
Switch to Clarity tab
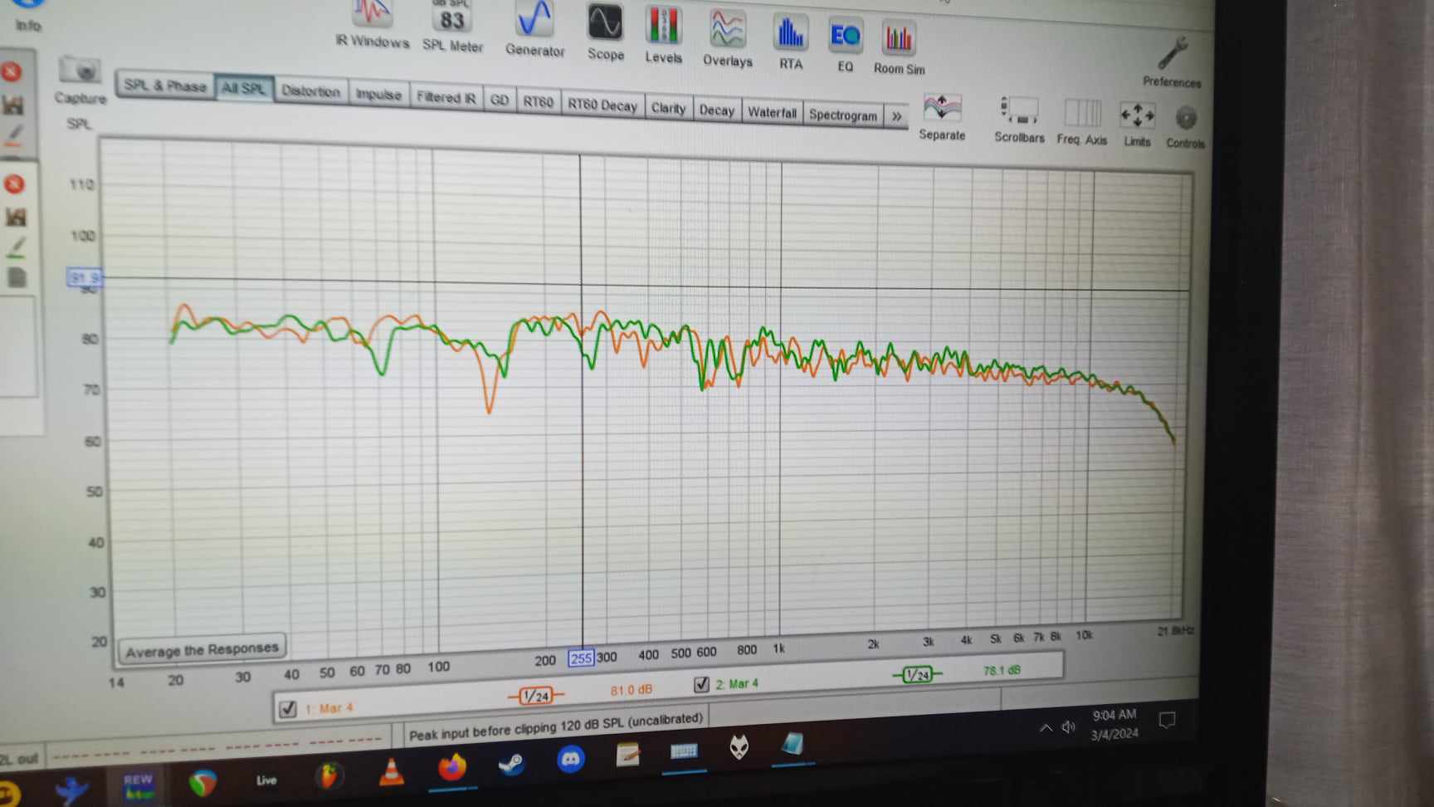coord(668,108)
